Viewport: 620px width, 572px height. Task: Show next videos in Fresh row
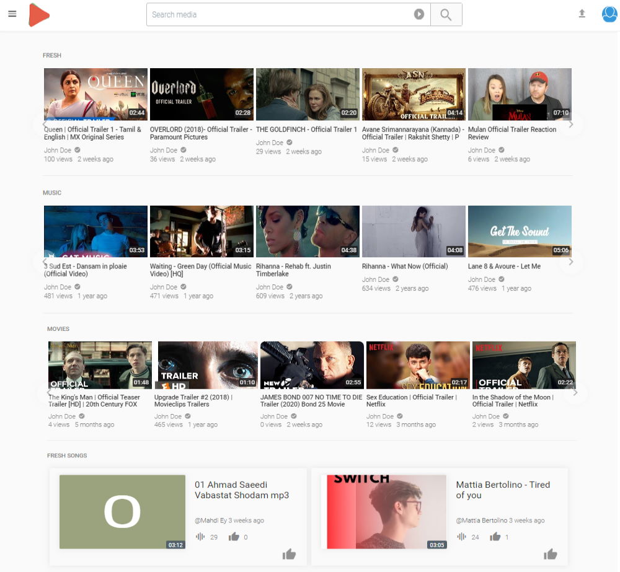tap(571, 125)
